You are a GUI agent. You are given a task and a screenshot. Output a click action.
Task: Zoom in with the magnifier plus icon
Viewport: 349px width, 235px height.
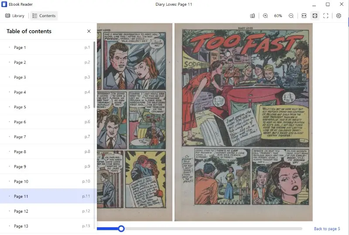(x=265, y=16)
